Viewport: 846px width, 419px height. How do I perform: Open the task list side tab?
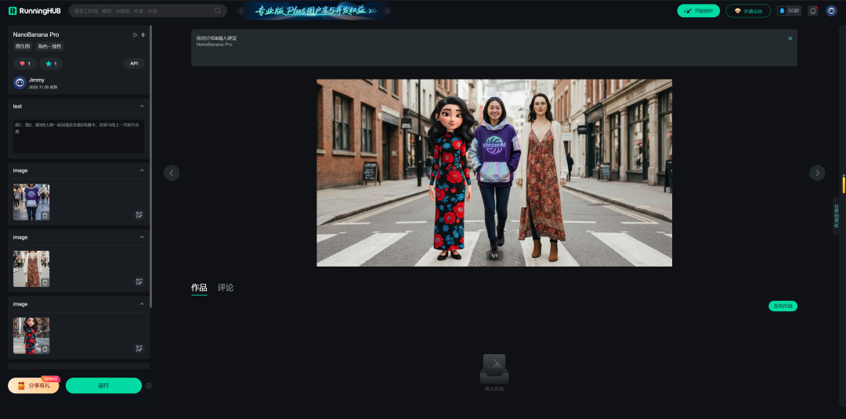837,216
